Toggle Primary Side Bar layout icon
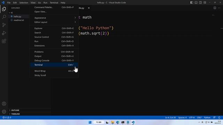Viewport: 223px width, 125px height. [192, 2]
